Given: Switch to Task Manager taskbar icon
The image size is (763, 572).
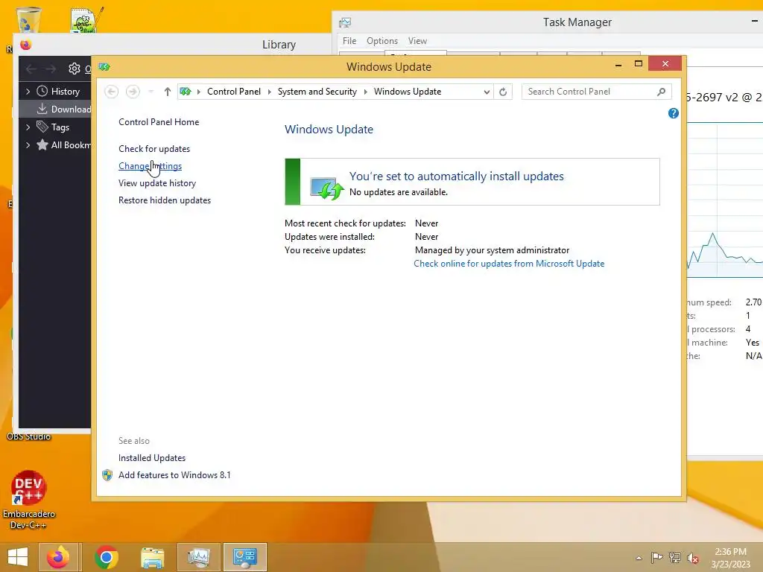Looking at the screenshot, I should coord(198,557).
